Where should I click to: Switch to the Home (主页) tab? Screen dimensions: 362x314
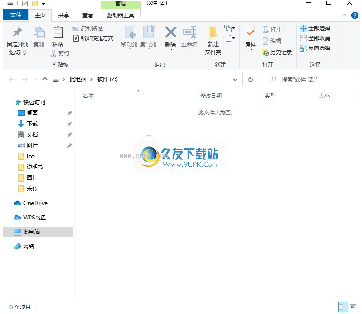coord(40,15)
